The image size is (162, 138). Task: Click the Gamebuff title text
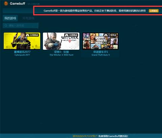(18, 3)
